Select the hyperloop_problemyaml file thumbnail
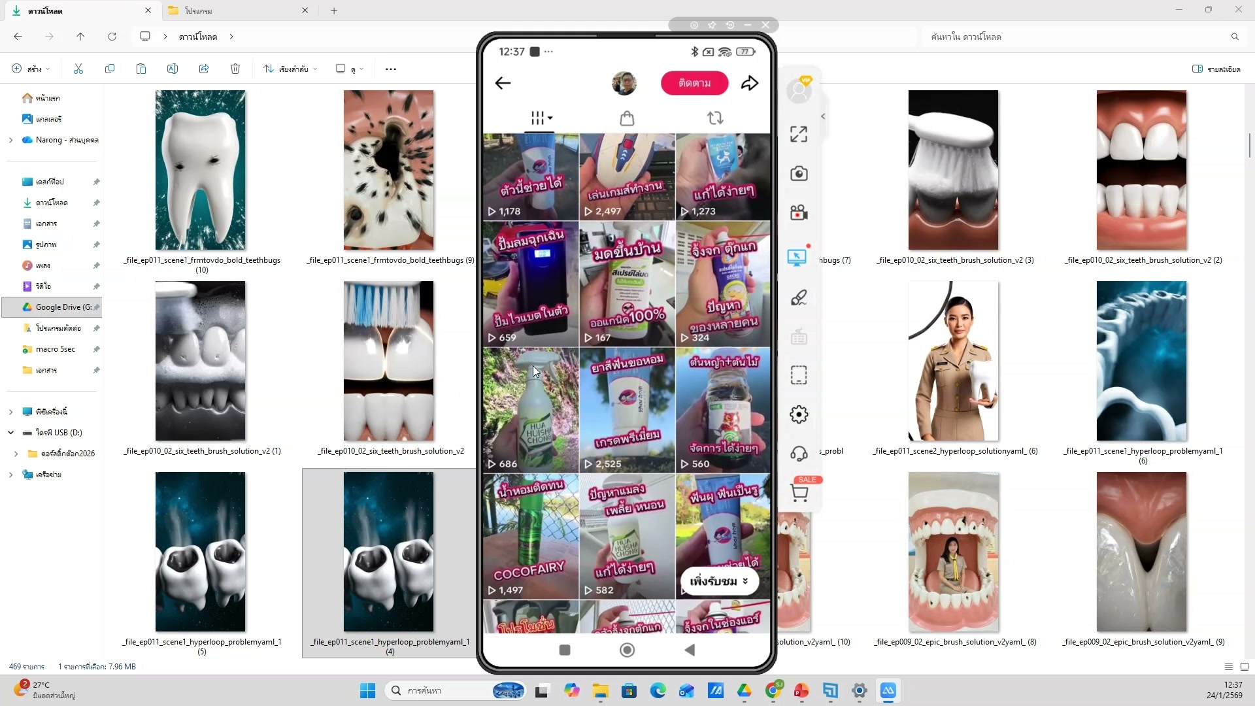Viewport: 1255px width, 706px height. 388,552
